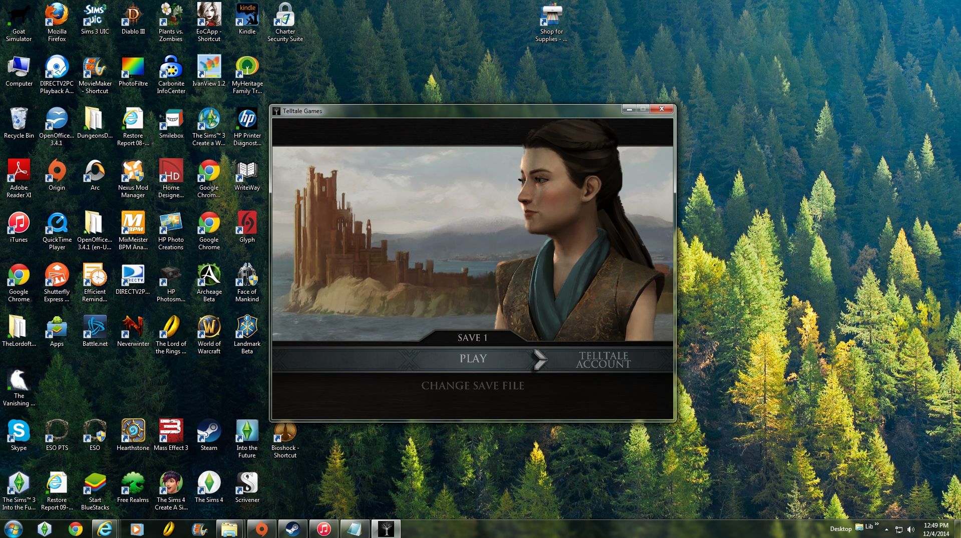Image resolution: width=961 pixels, height=538 pixels.
Task: Select the Mass Effect 3 icon
Action: (171, 435)
